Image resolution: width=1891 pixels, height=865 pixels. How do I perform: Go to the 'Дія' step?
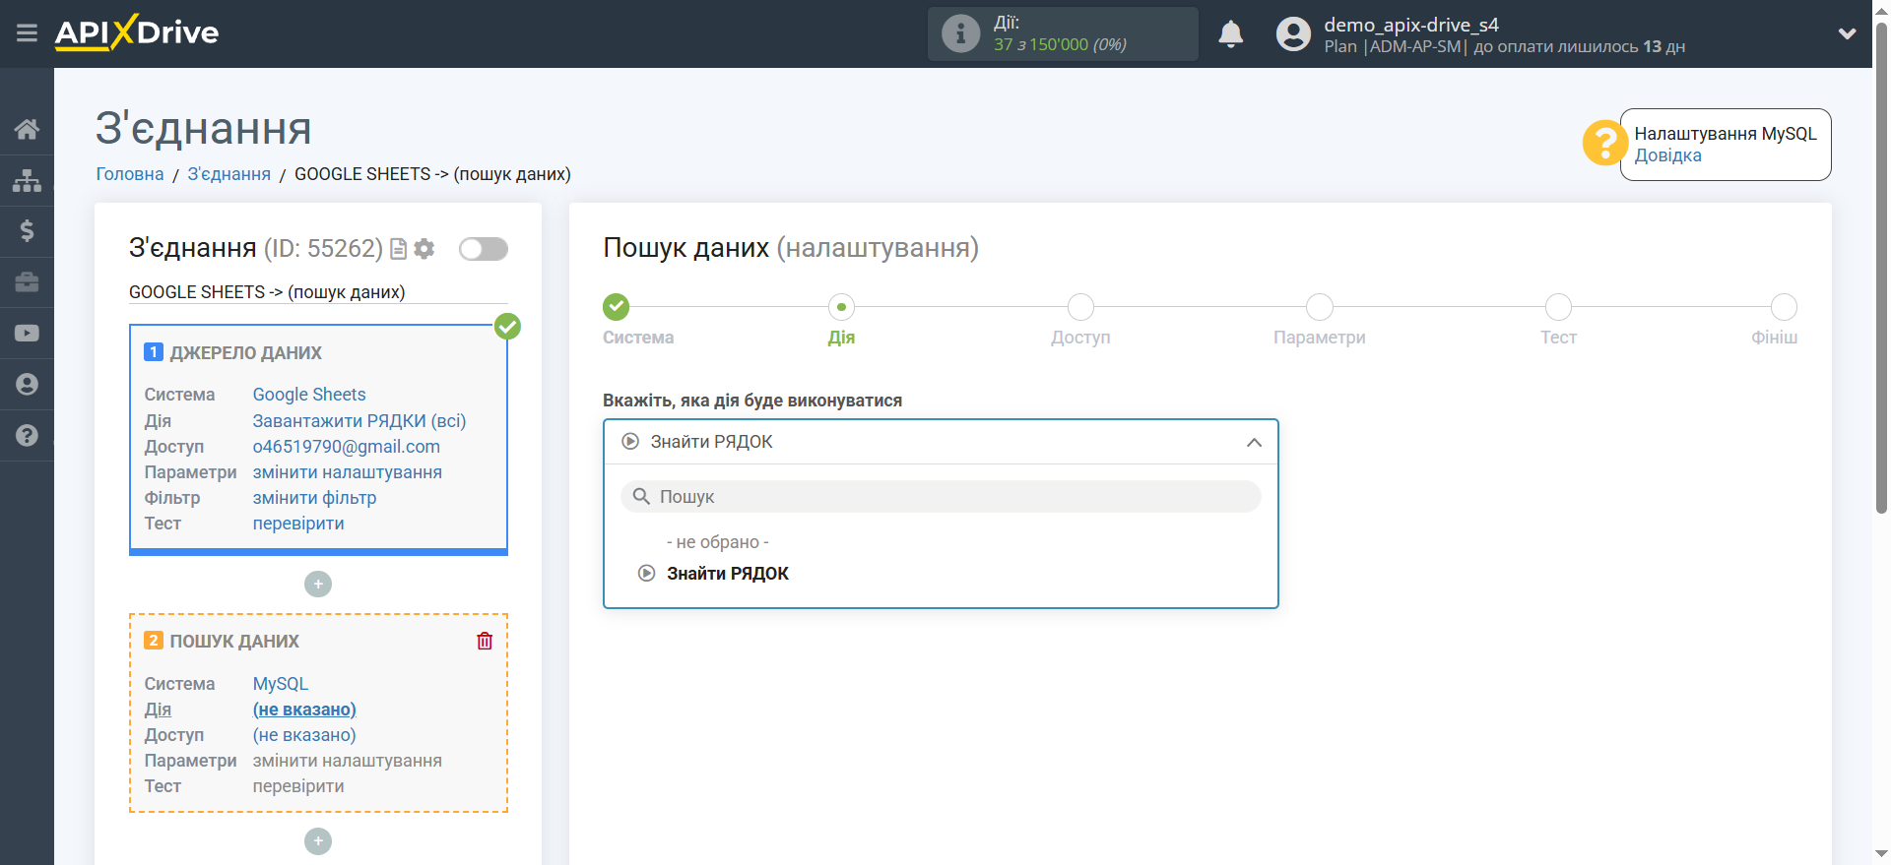(x=841, y=307)
